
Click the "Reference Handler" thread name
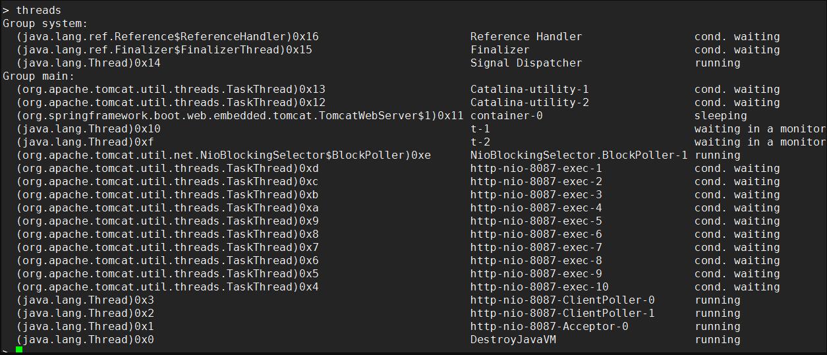pos(526,36)
